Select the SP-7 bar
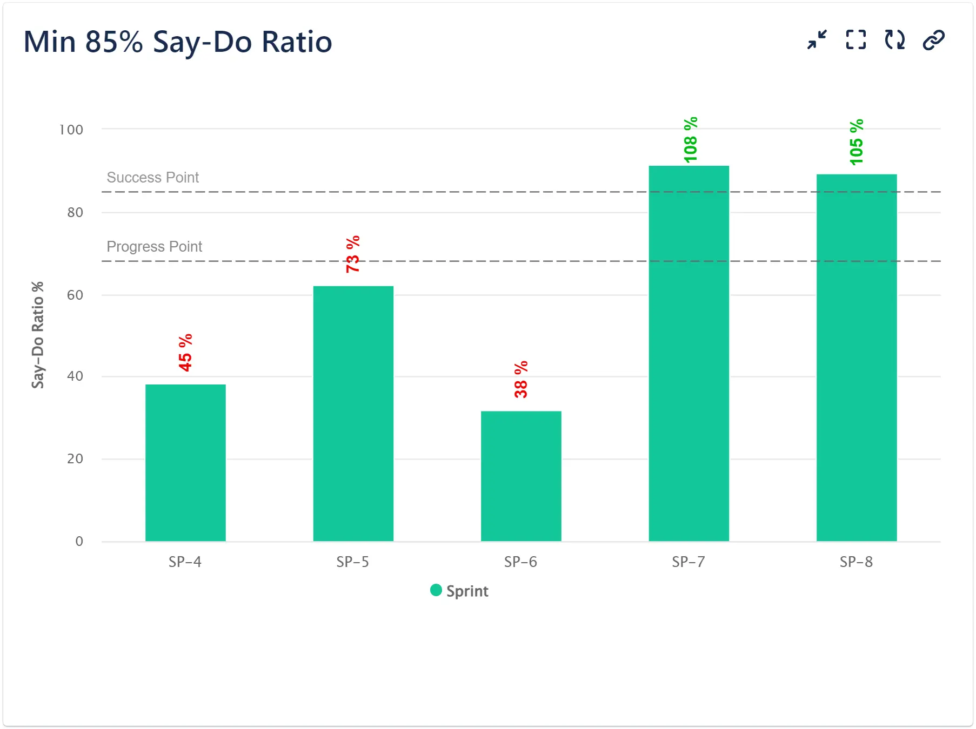 688,353
